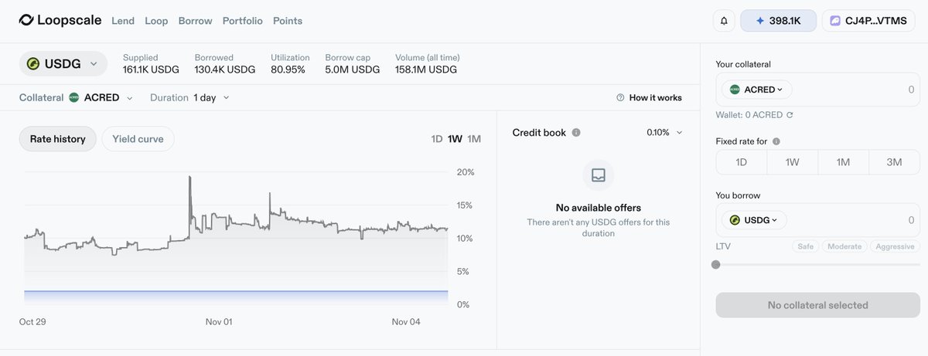Go to the Loop page
928x356 pixels.
pos(156,21)
